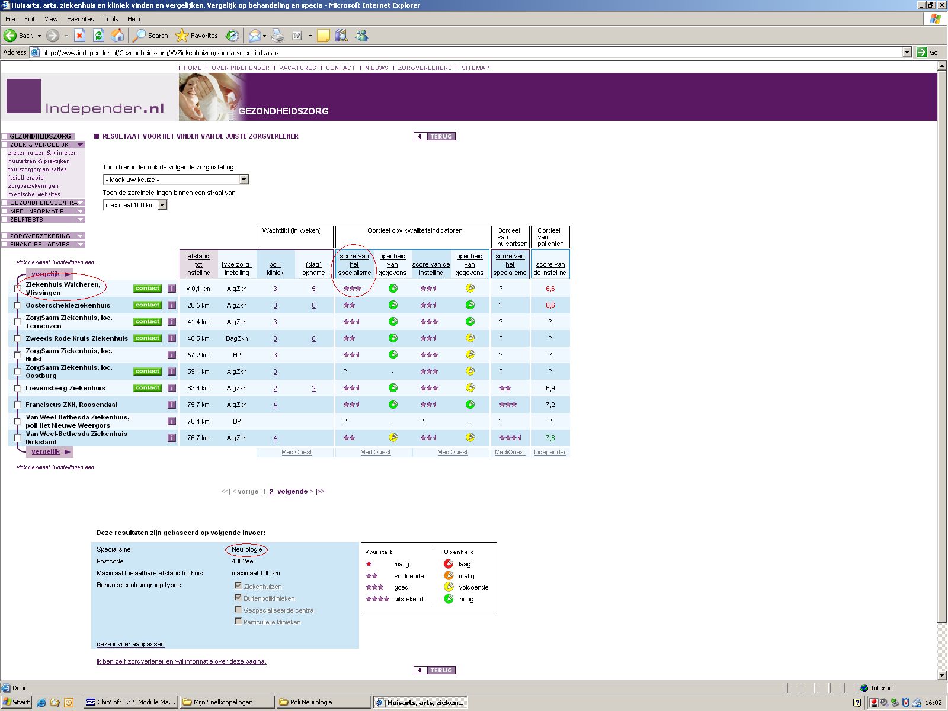Expand ZOEK & VERGELIJK sidebar arrow

coord(81,145)
